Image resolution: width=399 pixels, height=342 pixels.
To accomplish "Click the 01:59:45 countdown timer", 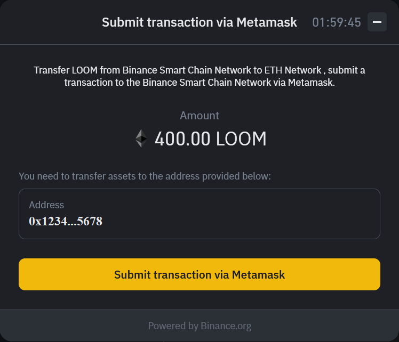I will coord(337,22).
